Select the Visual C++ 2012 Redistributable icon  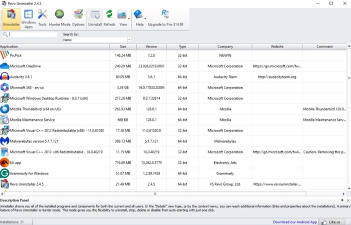click(5, 130)
